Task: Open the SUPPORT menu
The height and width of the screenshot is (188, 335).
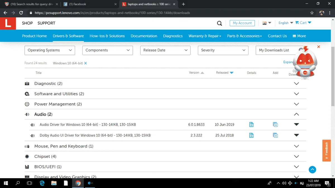Action: coord(46,23)
